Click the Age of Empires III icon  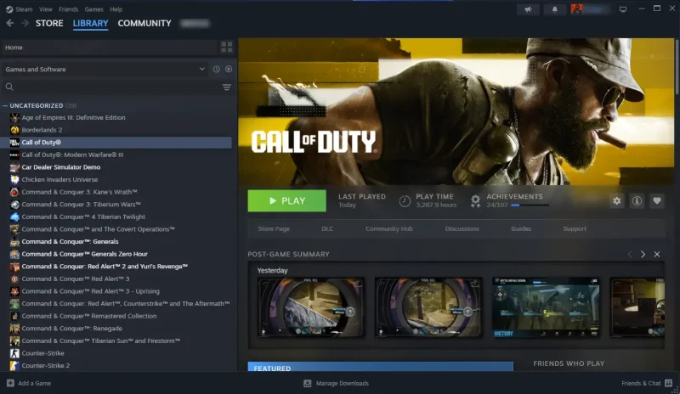[14, 117]
